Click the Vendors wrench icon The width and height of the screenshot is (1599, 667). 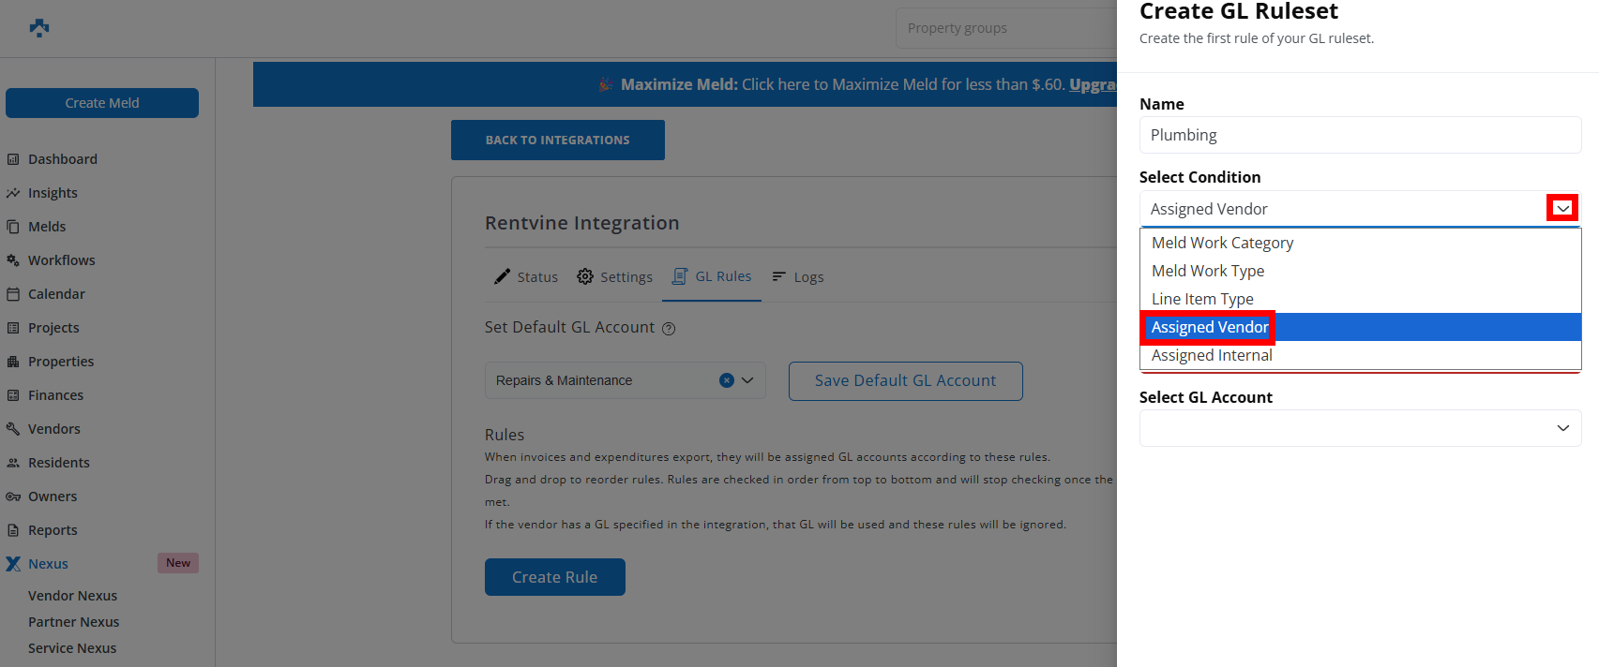pyautogui.click(x=13, y=429)
